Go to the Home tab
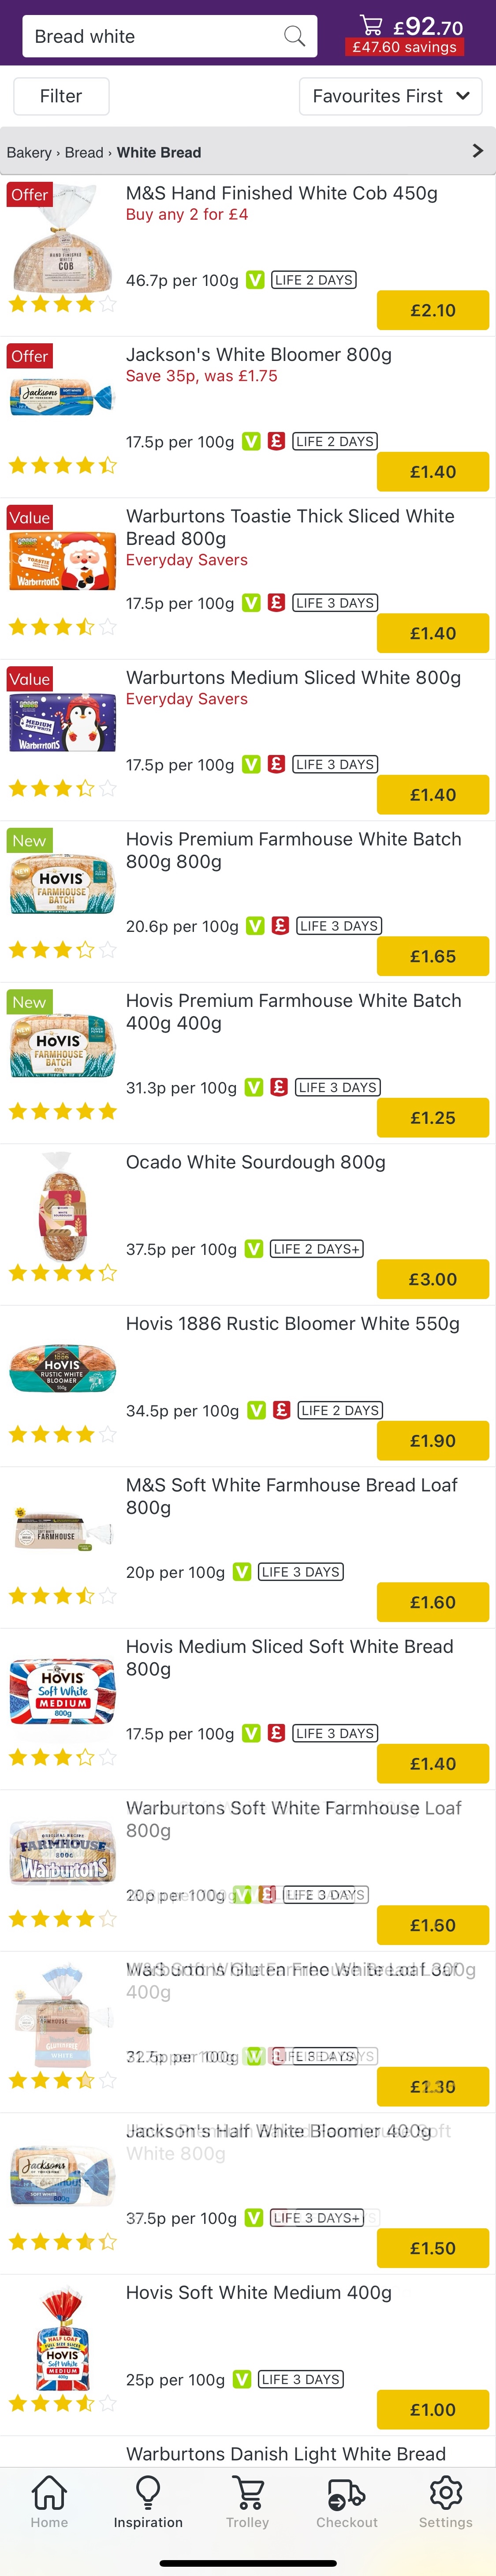 pos(49,2500)
